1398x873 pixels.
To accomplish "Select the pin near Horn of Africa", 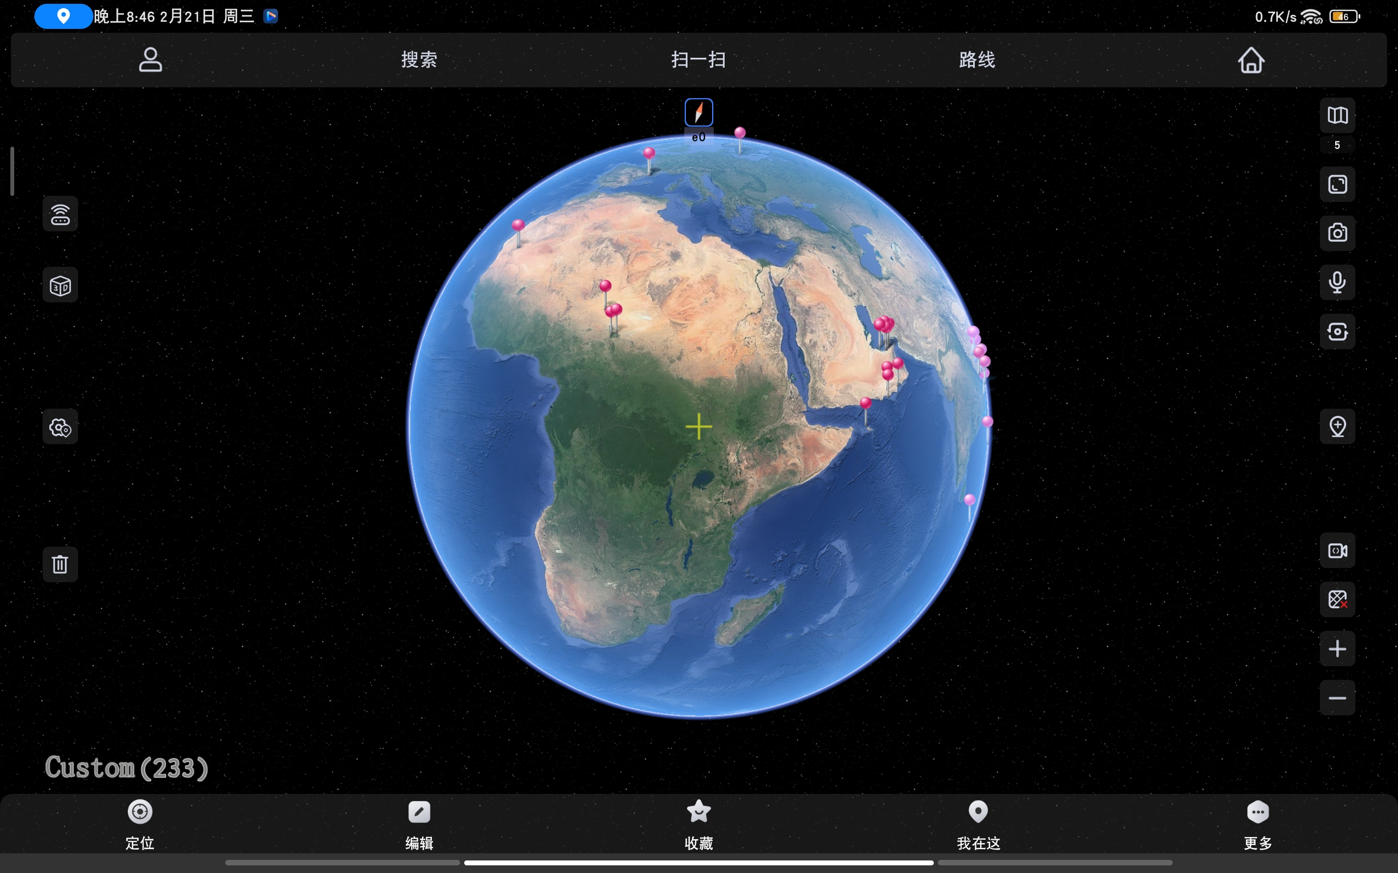I will pos(866,411).
